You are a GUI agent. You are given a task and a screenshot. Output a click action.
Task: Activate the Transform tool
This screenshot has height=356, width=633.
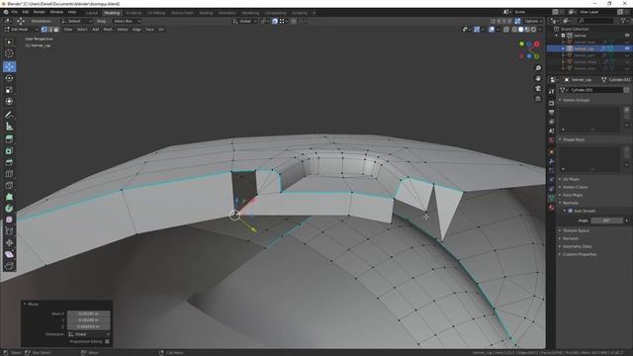tap(9, 101)
